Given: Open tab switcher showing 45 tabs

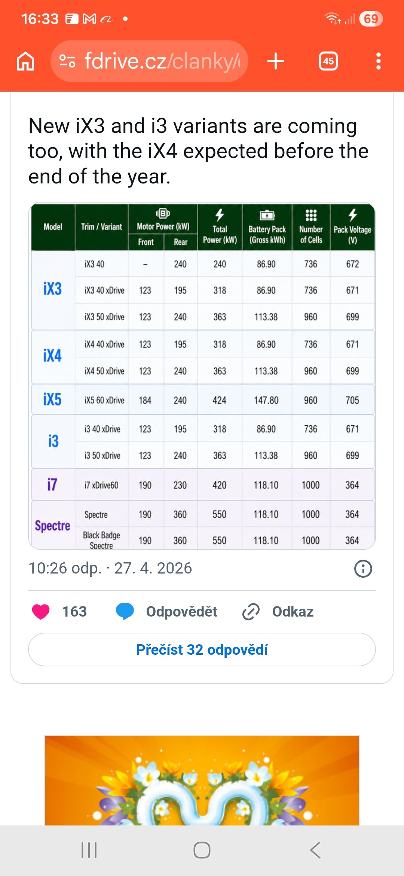Looking at the screenshot, I should (328, 61).
